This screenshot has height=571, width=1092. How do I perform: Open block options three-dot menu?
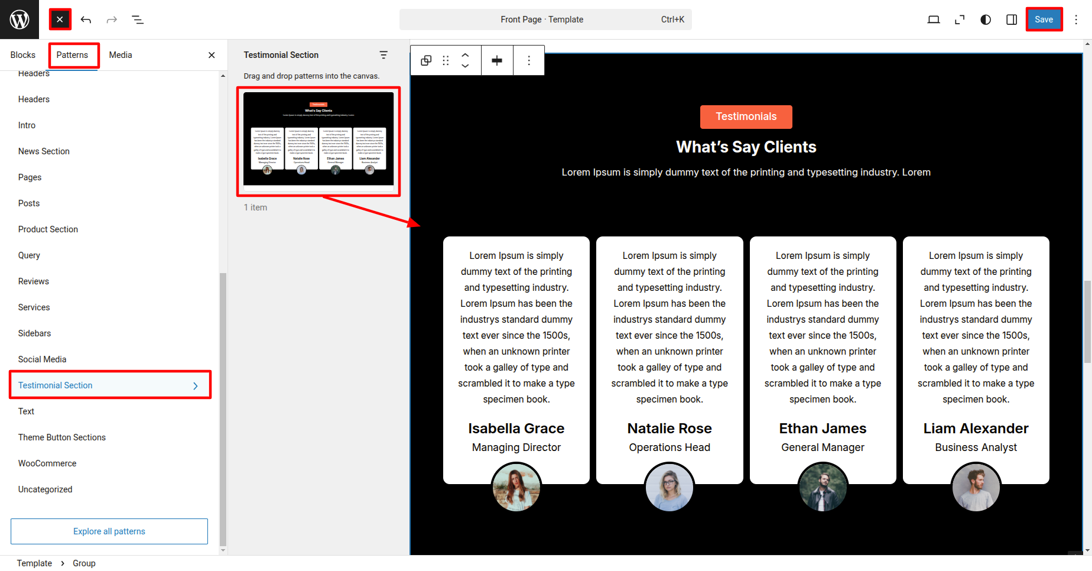[x=529, y=60]
